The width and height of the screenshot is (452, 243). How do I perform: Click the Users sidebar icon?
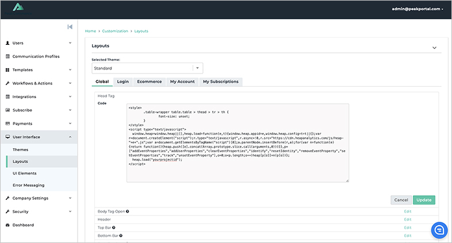(7, 43)
